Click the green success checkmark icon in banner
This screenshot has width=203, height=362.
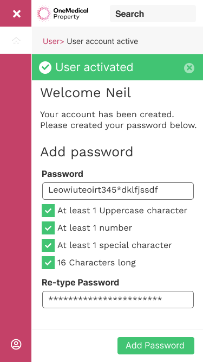click(x=45, y=67)
